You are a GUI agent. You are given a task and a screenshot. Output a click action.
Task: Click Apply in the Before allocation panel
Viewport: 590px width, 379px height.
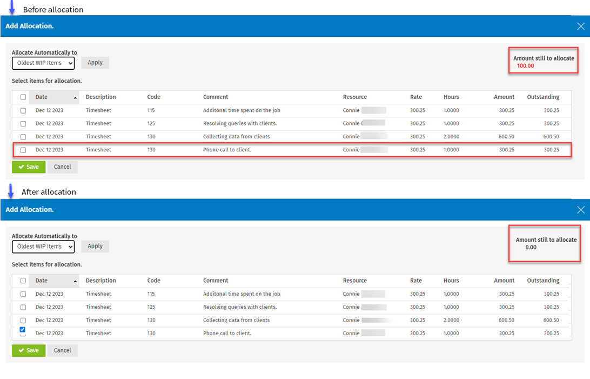click(x=95, y=63)
